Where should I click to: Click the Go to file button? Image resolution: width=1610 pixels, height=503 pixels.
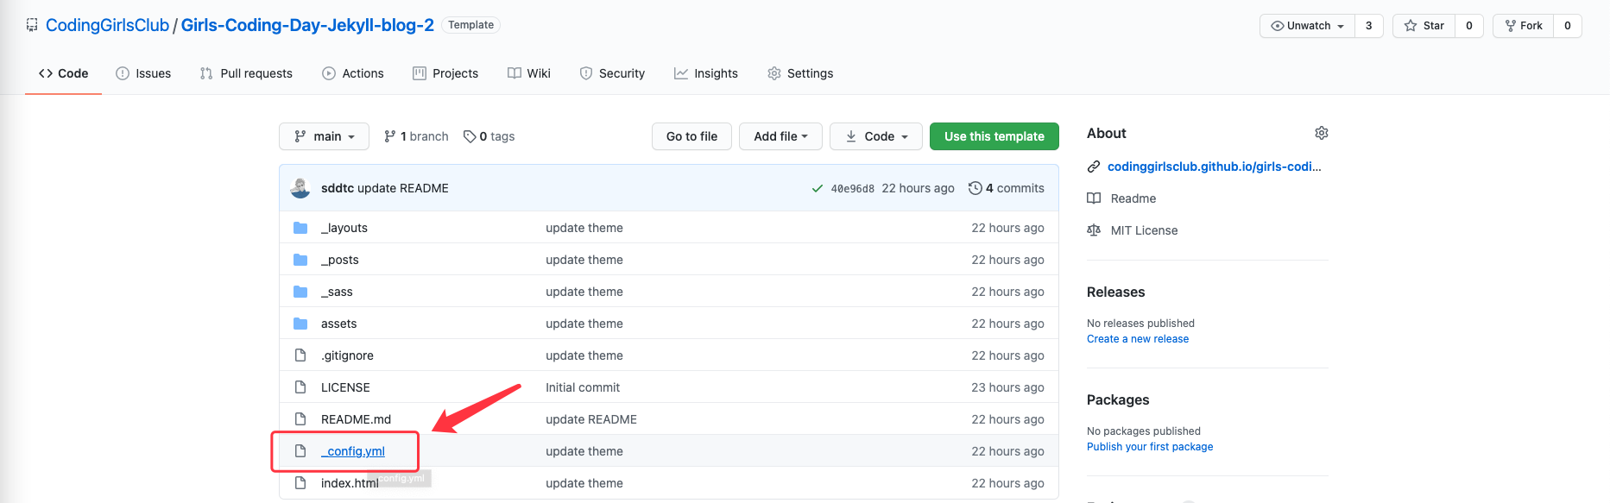[691, 136]
